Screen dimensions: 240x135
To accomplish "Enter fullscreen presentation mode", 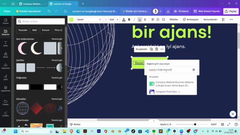I will click(x=229, y=124).
